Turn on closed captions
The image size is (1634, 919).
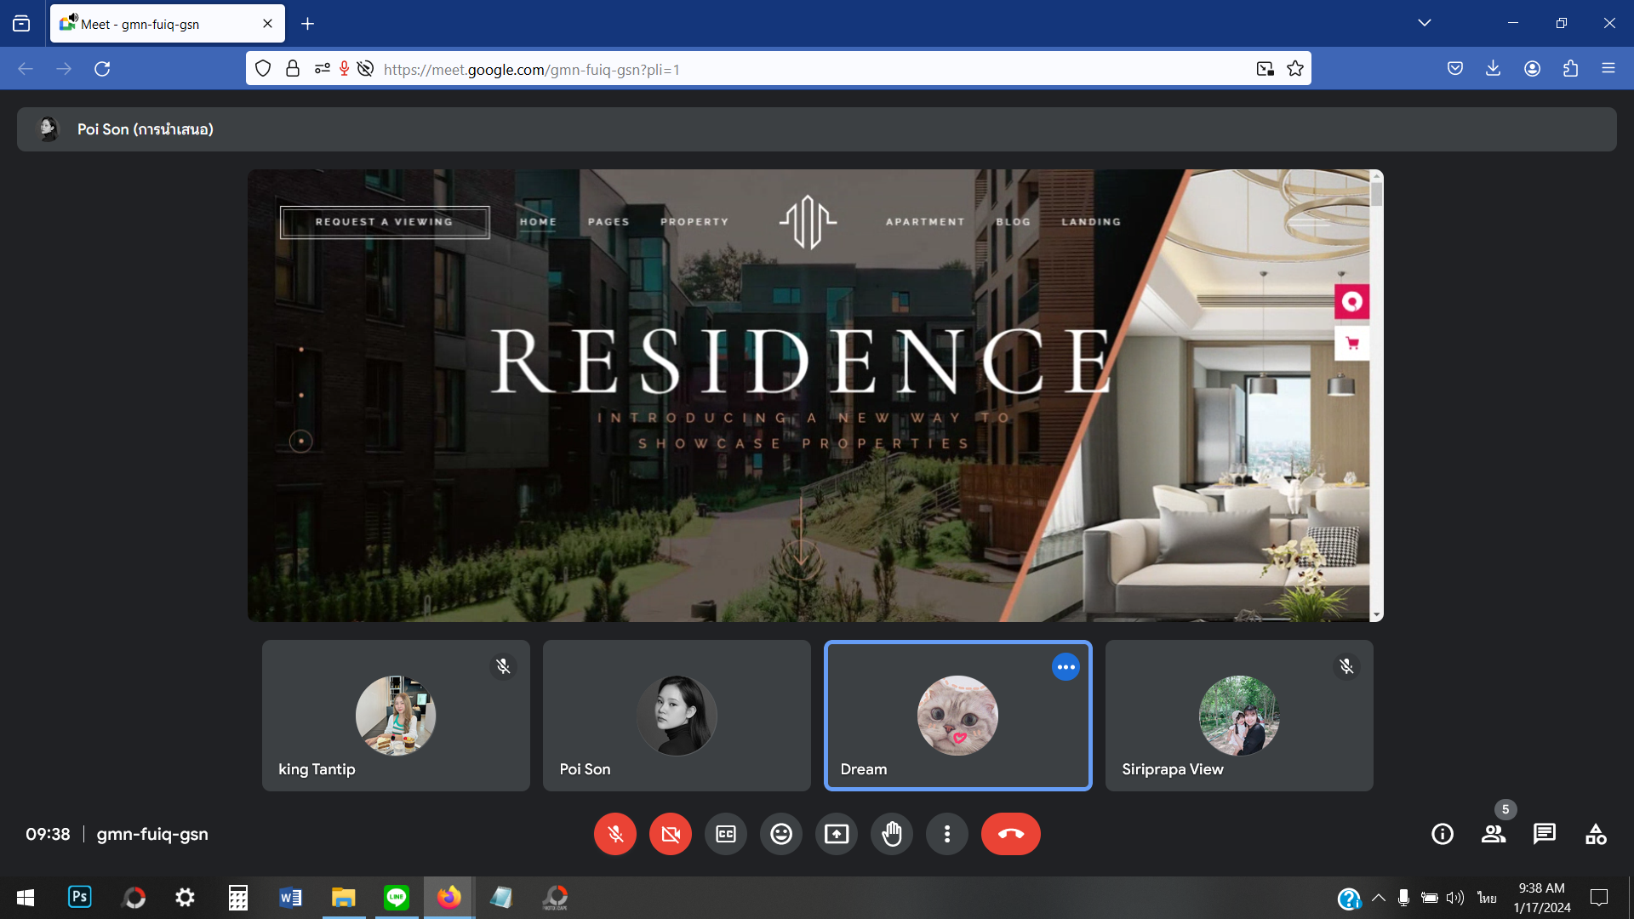tap(725, 834)
